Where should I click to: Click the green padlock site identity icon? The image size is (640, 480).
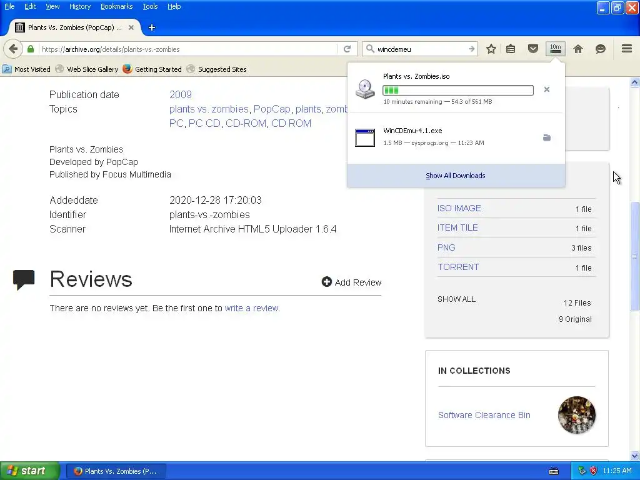31,49
